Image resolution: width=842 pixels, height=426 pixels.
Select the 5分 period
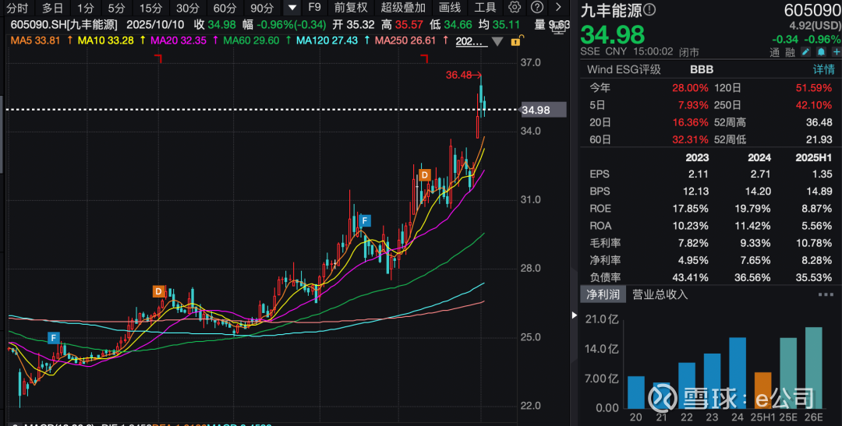(x=115, y=8)
